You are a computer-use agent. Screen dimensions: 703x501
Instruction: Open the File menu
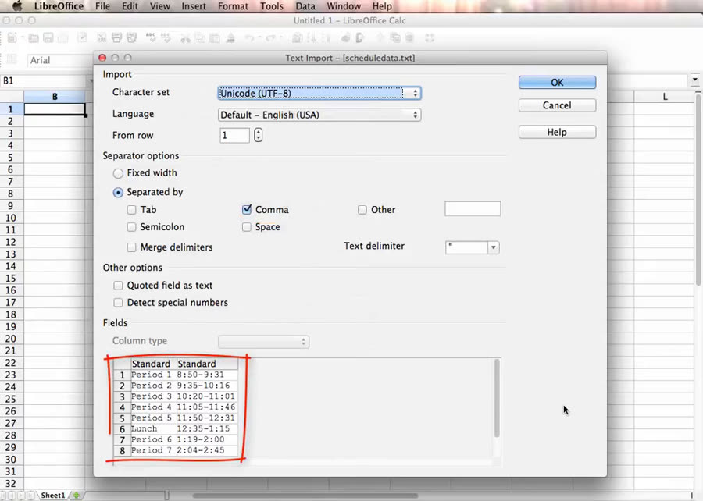coord(102,6)
